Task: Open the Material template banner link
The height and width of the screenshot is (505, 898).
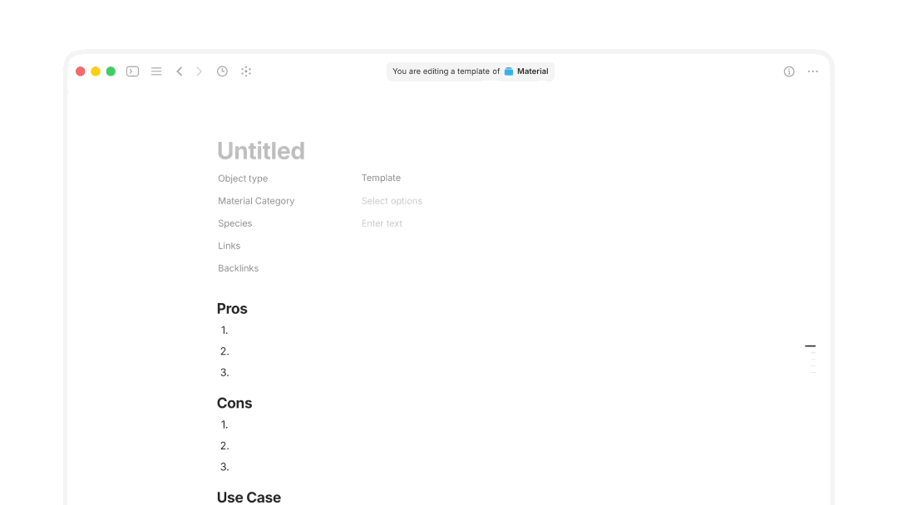Action: (526, 71)
